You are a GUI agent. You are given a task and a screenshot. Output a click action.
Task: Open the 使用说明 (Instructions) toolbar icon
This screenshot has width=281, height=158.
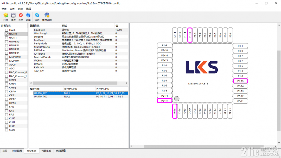[x=47, y=15]
